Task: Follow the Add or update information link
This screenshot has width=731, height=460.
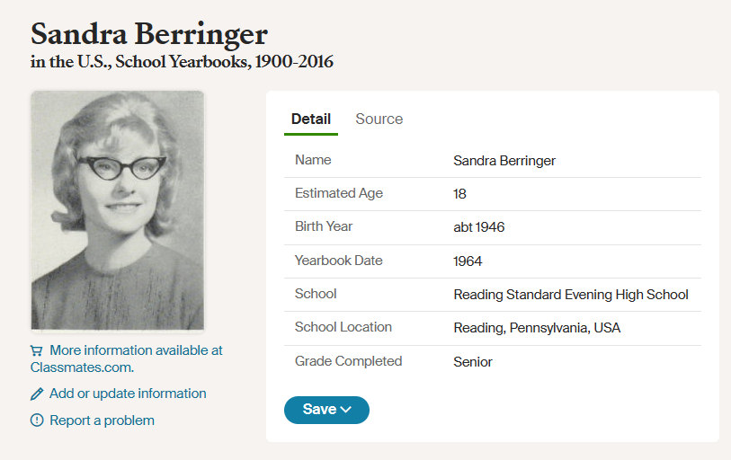Action: 128,394
